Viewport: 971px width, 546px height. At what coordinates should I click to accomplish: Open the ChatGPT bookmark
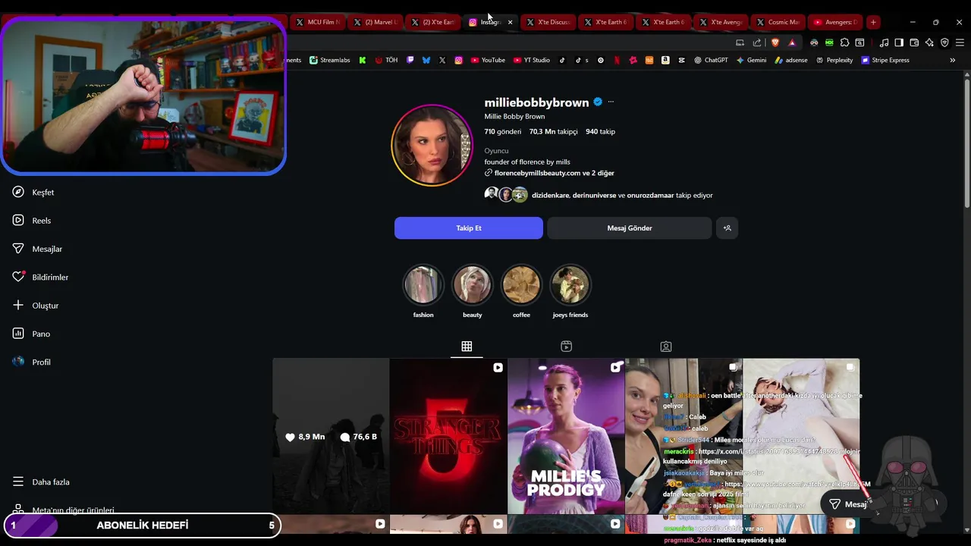[x=711, y=60]
